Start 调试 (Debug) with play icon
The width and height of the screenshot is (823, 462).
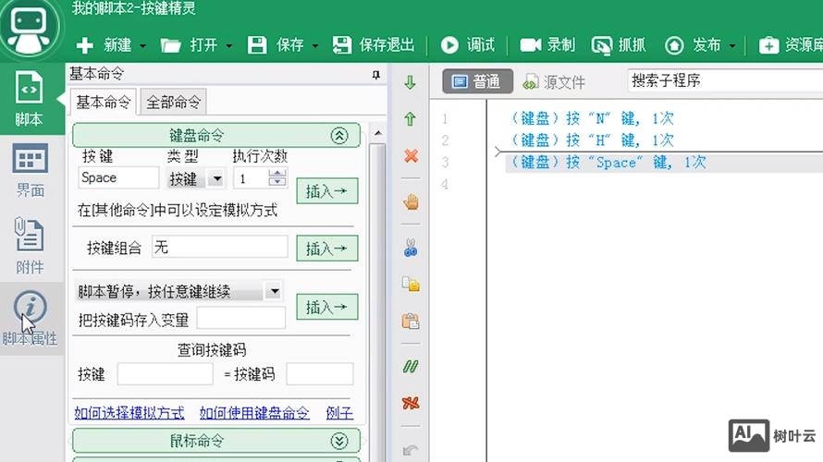[x=467, y=45]
